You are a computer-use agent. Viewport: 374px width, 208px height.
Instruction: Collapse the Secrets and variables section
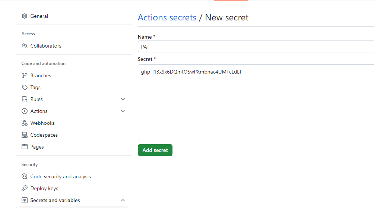point(123,200)
